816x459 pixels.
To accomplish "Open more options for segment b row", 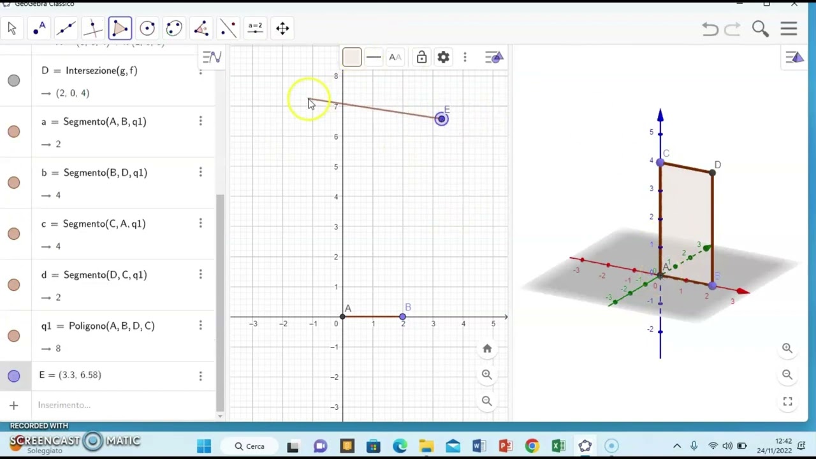I will [200, 172].
